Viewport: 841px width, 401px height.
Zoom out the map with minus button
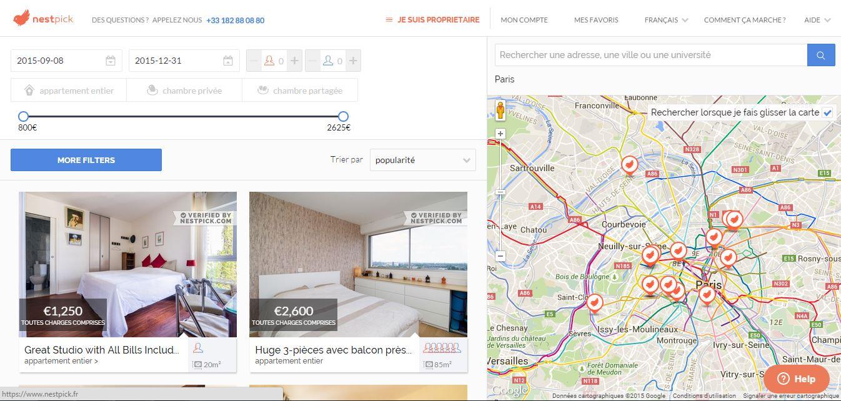click(500, 255)
